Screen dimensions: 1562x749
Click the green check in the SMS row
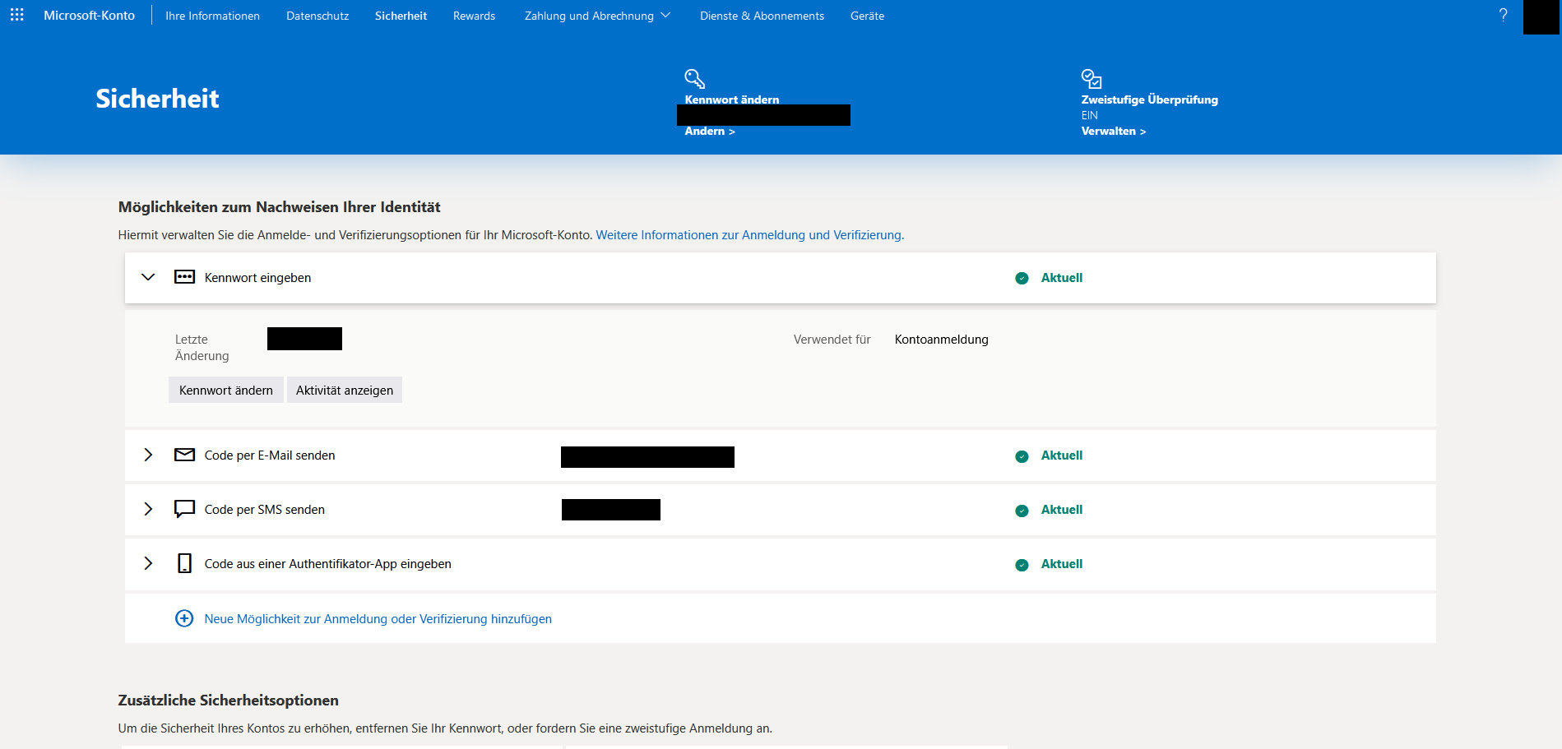[1022, 510]
